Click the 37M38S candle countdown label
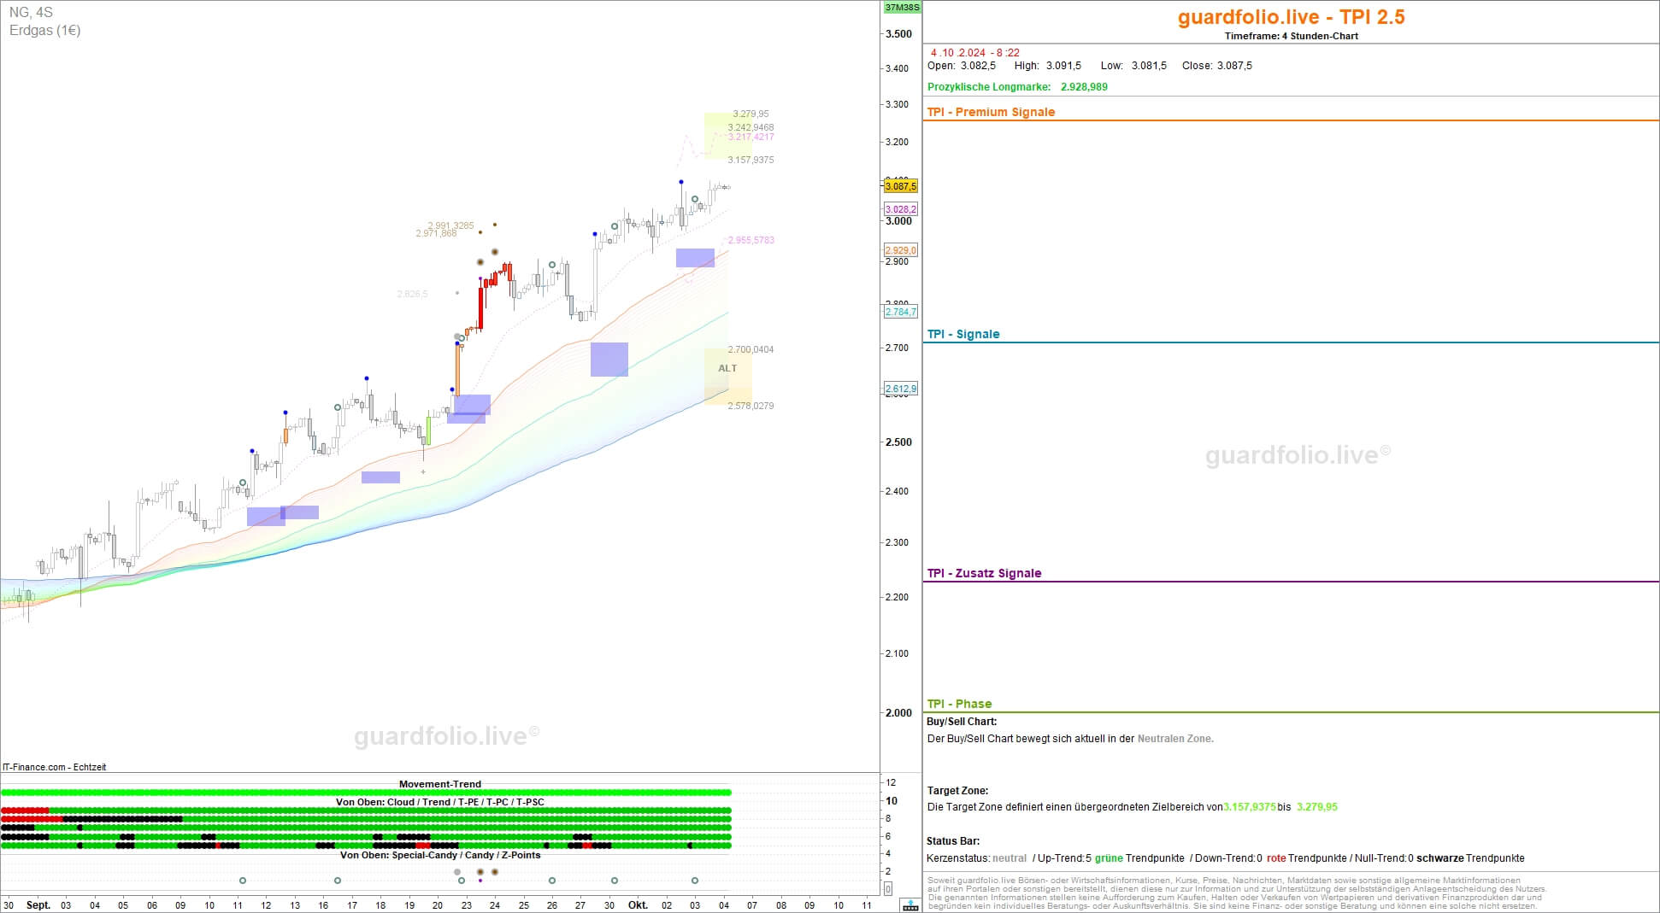This screenshot has height=913, width=1660. (902, 8)
